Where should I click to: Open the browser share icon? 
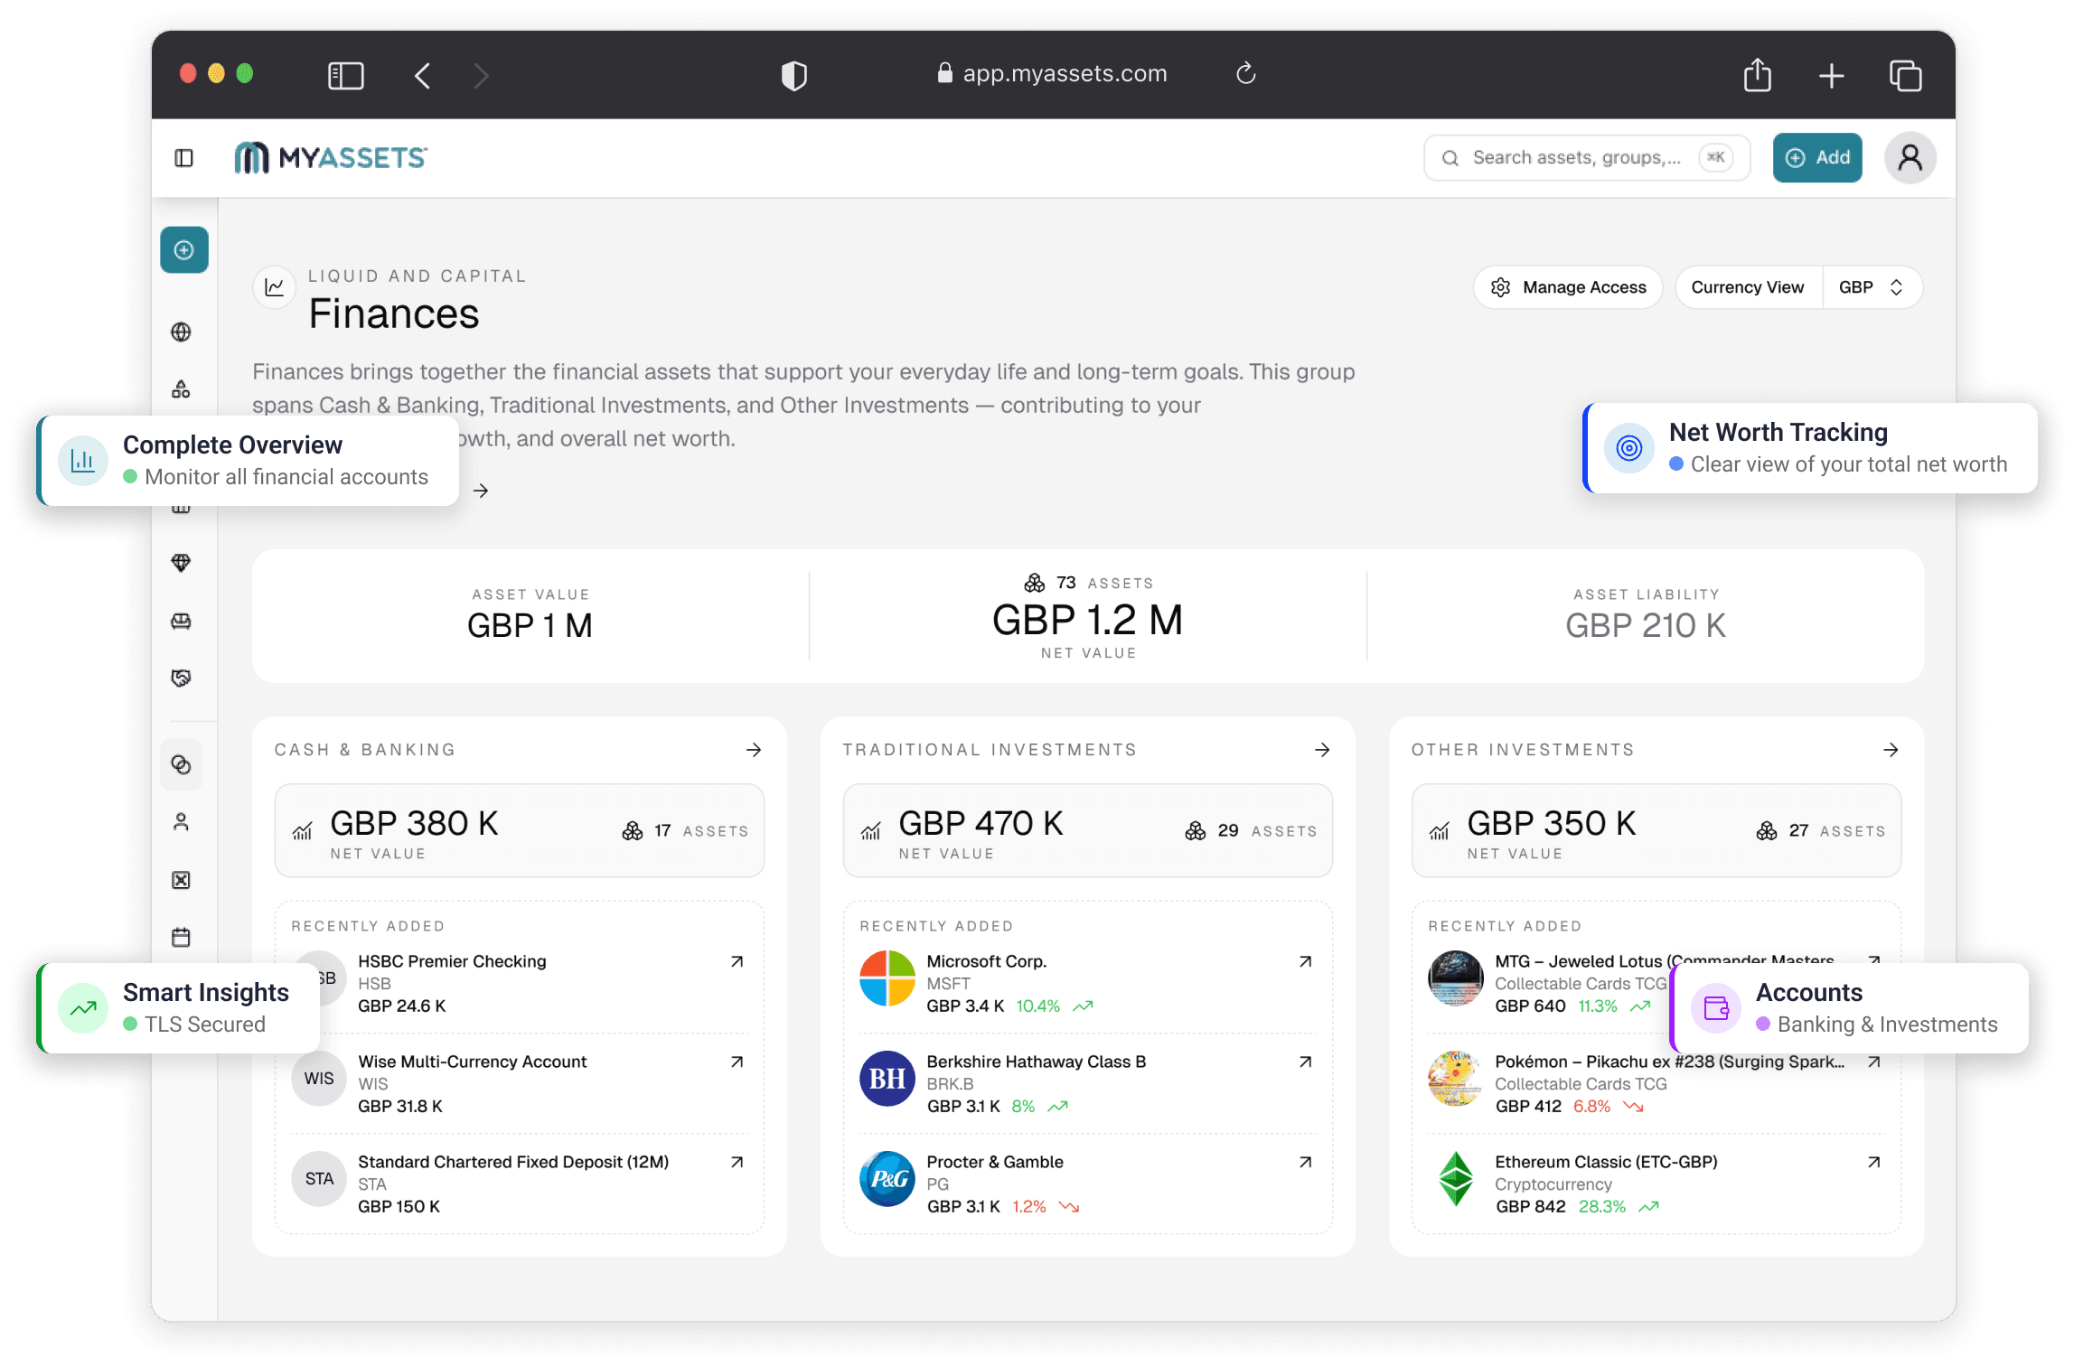click(x=1757, y=75)
